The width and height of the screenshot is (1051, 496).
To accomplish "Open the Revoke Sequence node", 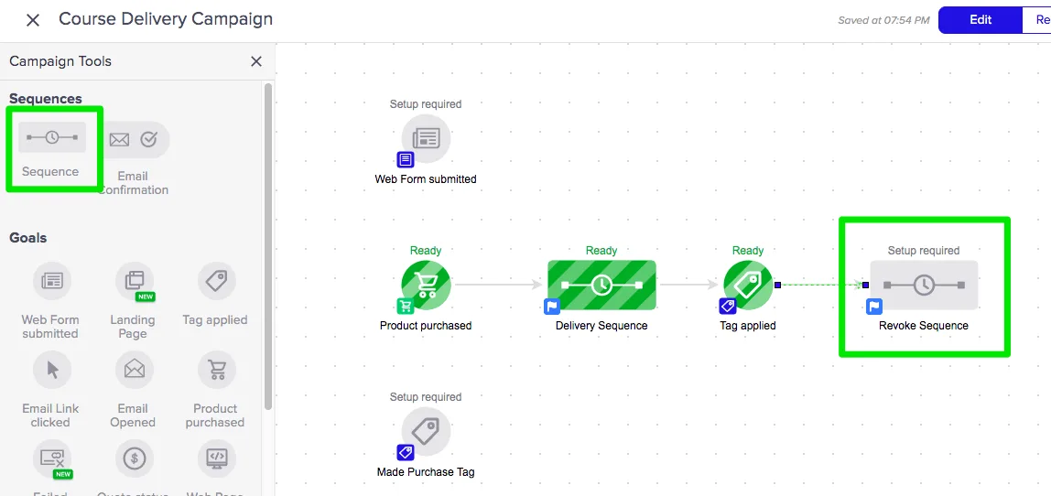I will (x=923, y=286).
